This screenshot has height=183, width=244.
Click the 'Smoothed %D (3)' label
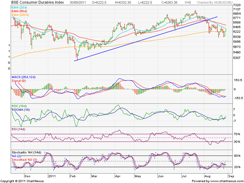[24, 160]
